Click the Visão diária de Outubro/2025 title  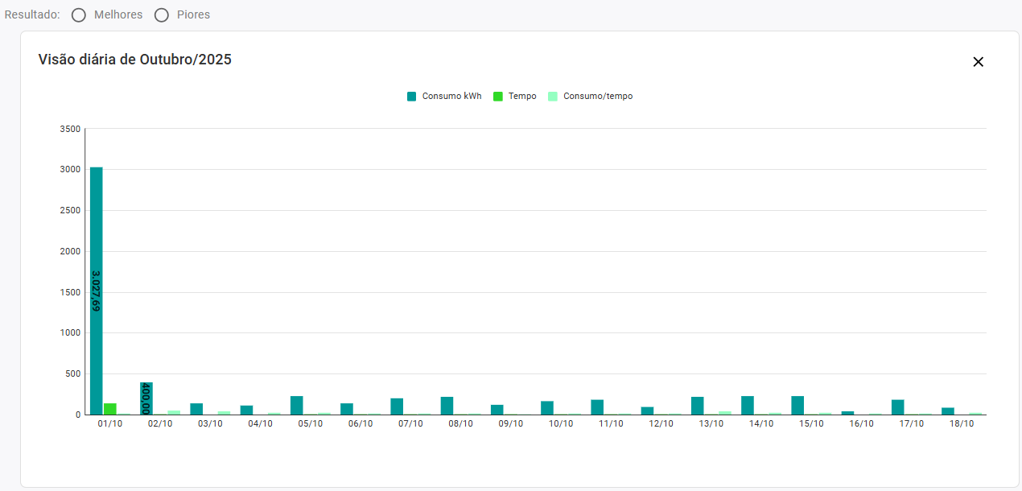click(135, 60)
